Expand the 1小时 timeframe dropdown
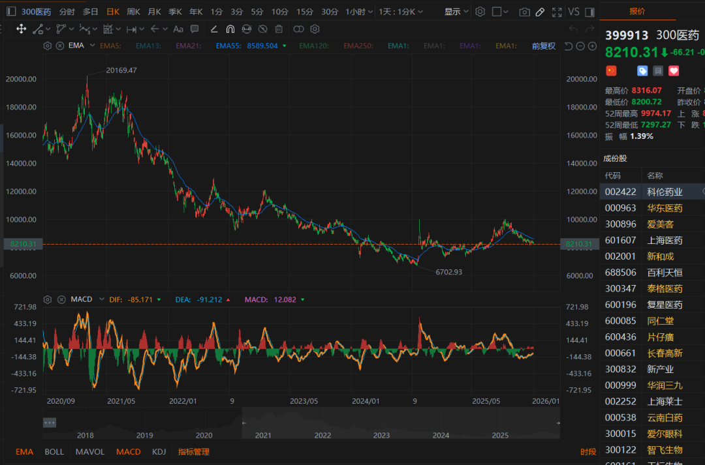Screen dimensions: 705x465 coord(370,12)
